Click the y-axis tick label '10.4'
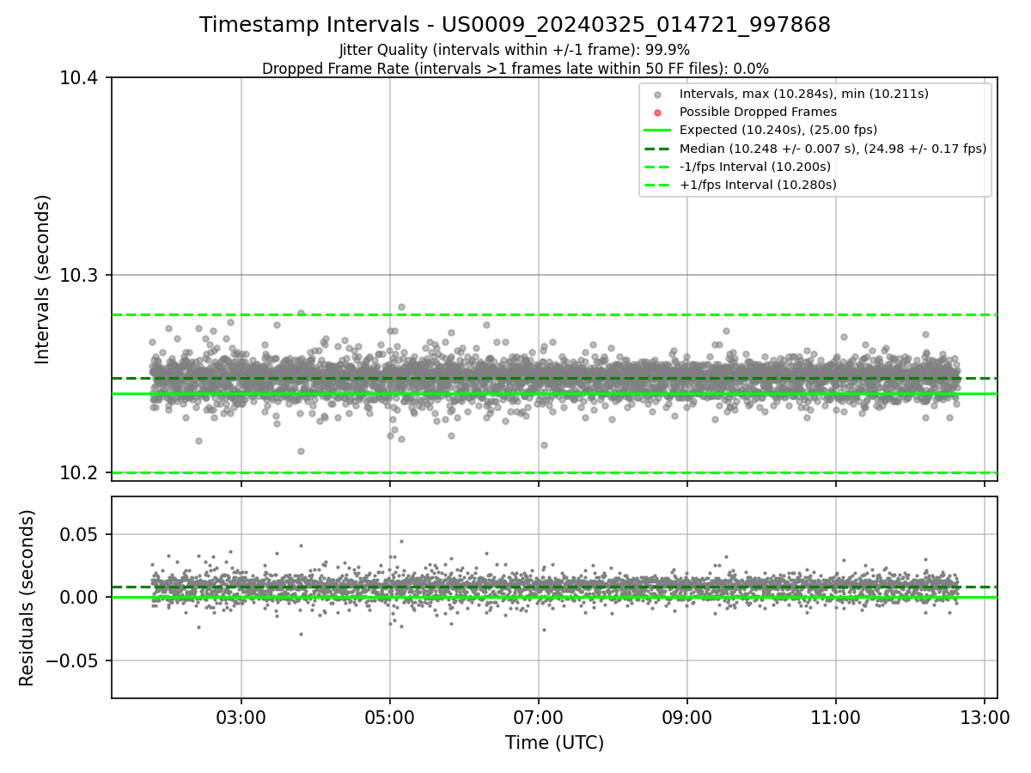The image size is (1031, 773). click(80, 78)
